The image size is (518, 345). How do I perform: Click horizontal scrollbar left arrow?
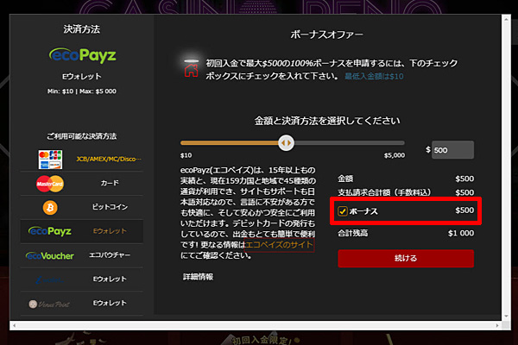coord(14,325)
